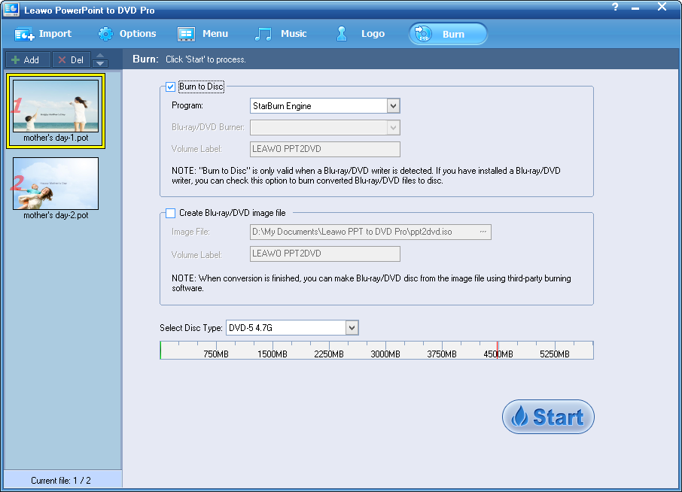This screenshot has height=492, width=682.
Task: Click the red 4500MB capacity marker
Action: tap(497, 351)
